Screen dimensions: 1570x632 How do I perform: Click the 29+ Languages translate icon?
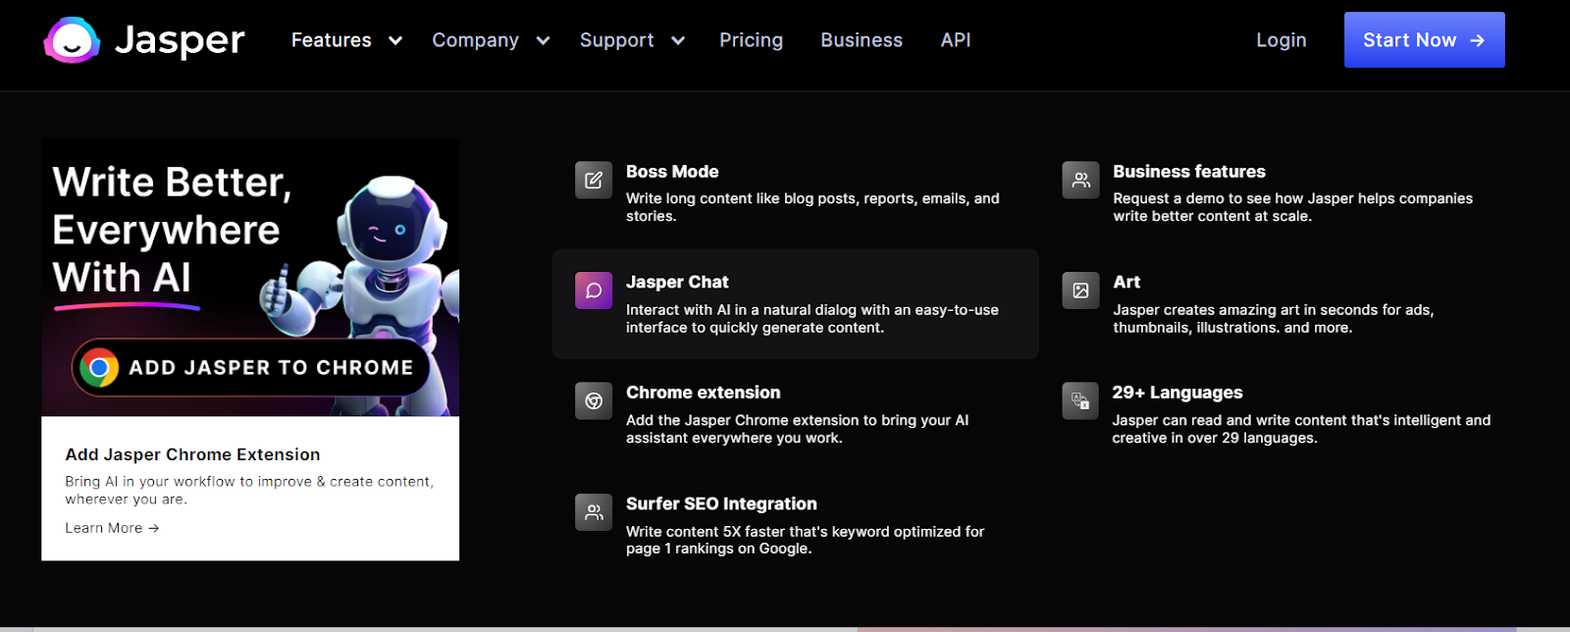pyautogui.click(x=1080, y=400)
